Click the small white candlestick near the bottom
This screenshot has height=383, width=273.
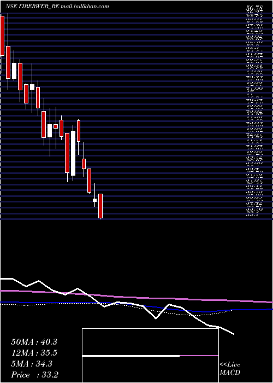tap(94, 200)
